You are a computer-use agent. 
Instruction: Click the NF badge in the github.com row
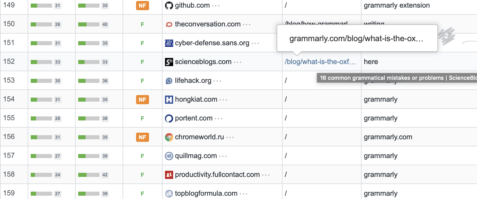coord(142,6)
